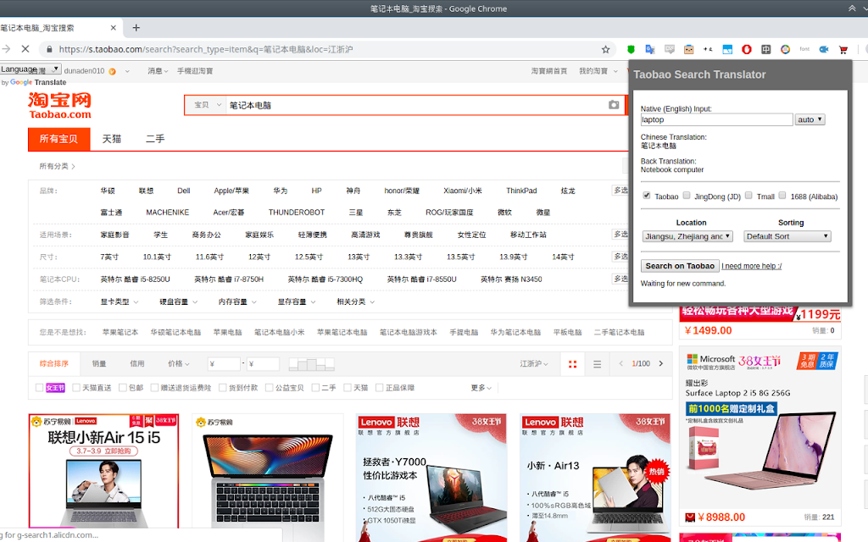Go to previous results page arrow
The width and height of the screenshot is (868, 542).
point(620,363)
